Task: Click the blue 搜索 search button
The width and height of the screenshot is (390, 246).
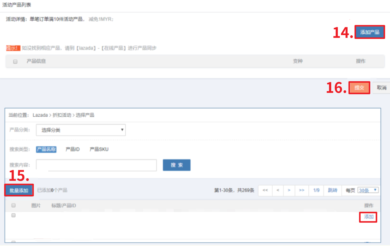Action: pyautogui.click(x=176, y=165)
